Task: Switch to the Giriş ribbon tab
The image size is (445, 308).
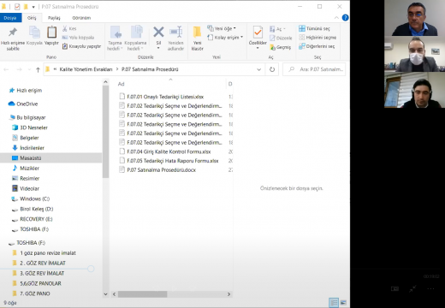Action: tap(32, 18)
